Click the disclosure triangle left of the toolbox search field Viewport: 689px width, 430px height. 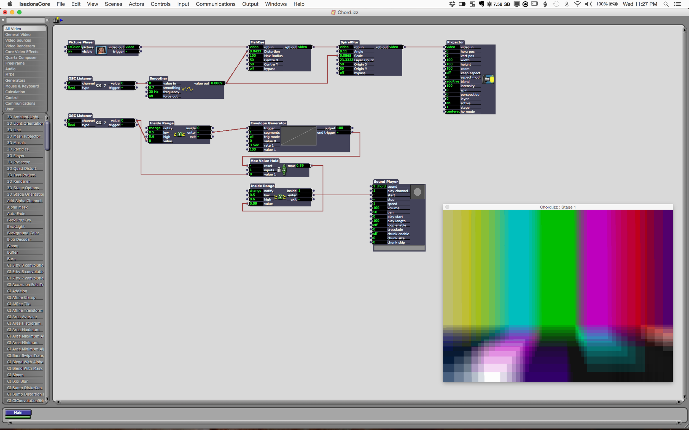(3, 20)
